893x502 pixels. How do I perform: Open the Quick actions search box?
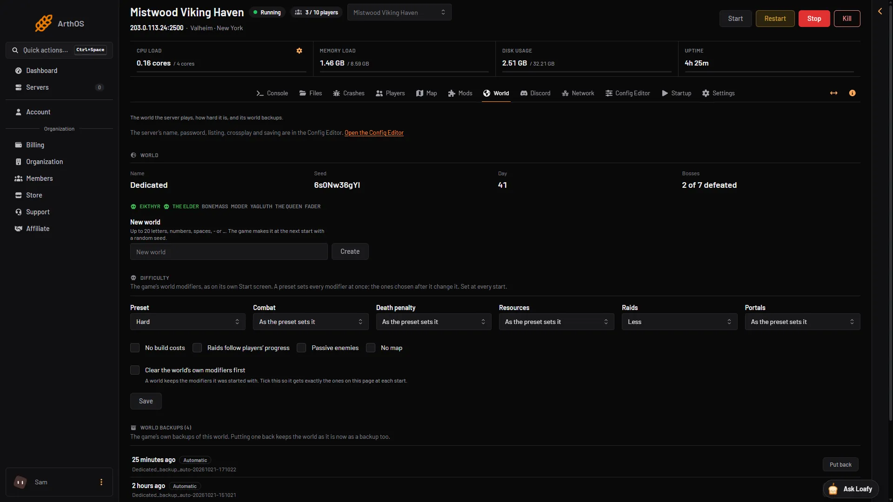pyautogui.click(x=59, y=50)
